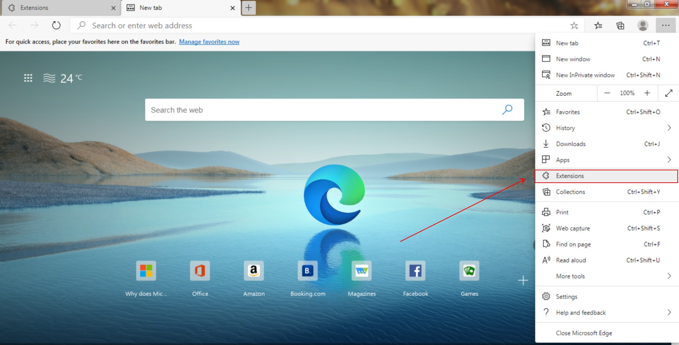Open Downloads from the menu
This screenshot has width=679, height=345.
(571, 144)
